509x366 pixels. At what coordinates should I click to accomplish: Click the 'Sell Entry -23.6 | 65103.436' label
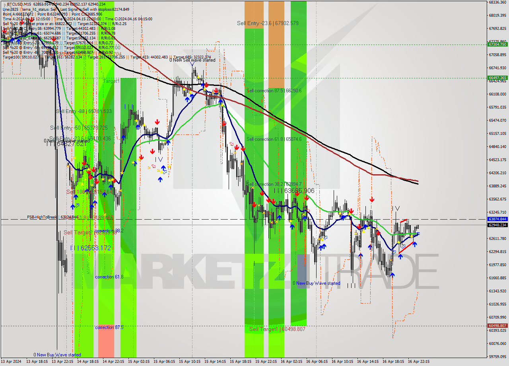80,138
